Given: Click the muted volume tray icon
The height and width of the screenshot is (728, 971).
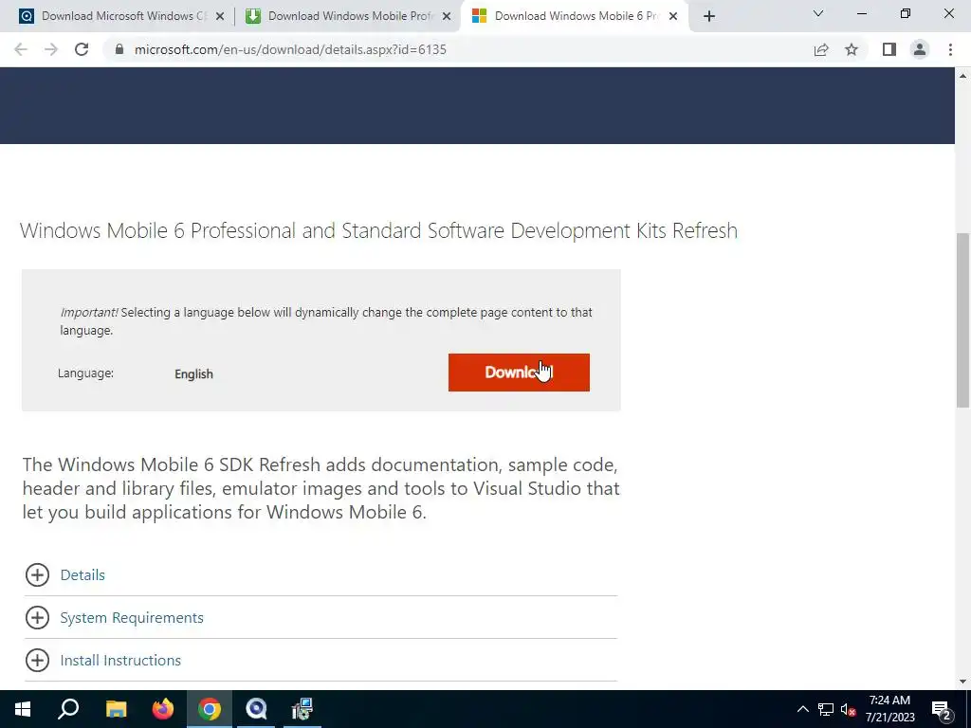Looking at the screenshot, I should (x=848, y=709).
